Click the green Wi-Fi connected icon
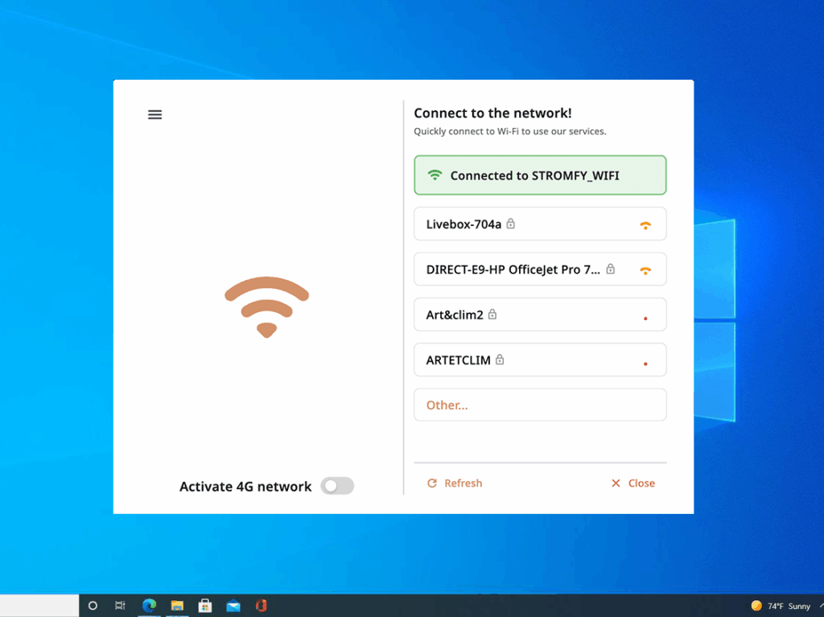824x617 pixels. pyautogui.click(x=435, y=175)
